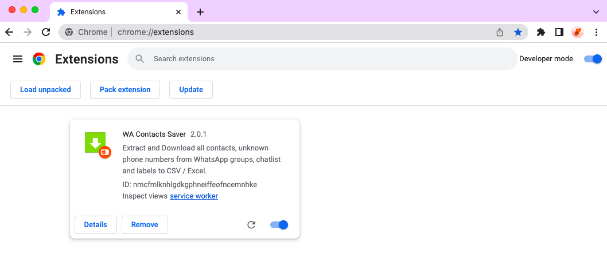Expand the tab search chevron

(x=596, y=12)
